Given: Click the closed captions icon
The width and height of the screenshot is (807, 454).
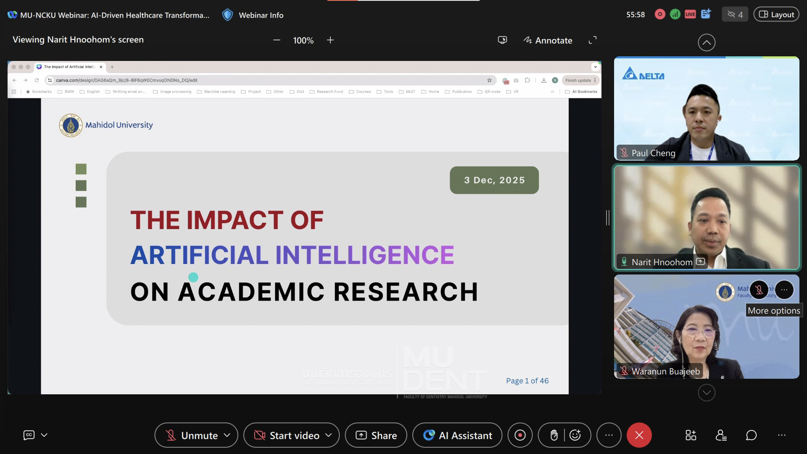Looking at the screenshot, I should [x=29, y=435].
